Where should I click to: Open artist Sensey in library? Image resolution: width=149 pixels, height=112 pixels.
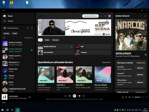pos(18,77)
